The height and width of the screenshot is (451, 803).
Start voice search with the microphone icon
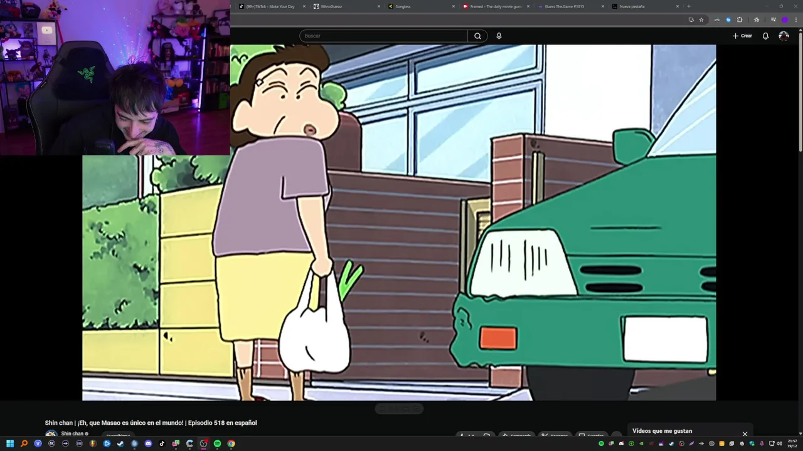coord(499,36)
